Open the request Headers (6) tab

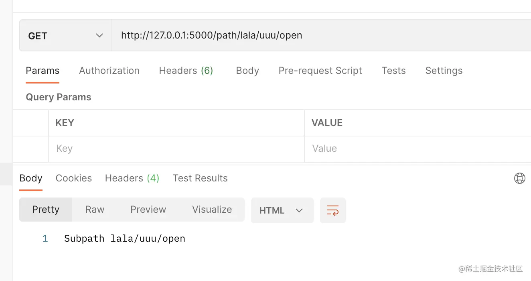pyautogui.click(x=186, y=71)
